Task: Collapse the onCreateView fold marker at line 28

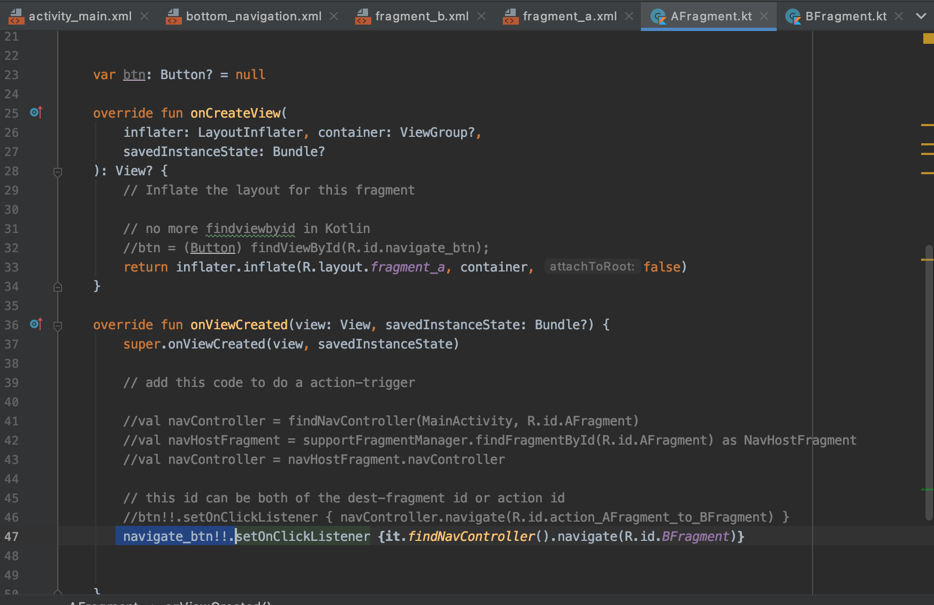Action: click(58, 172)
